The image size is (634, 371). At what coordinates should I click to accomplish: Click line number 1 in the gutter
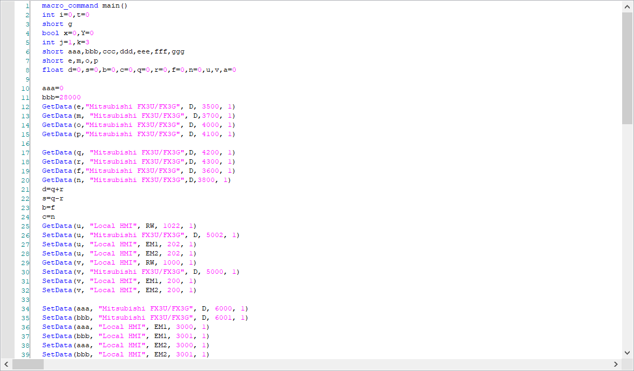27,6
